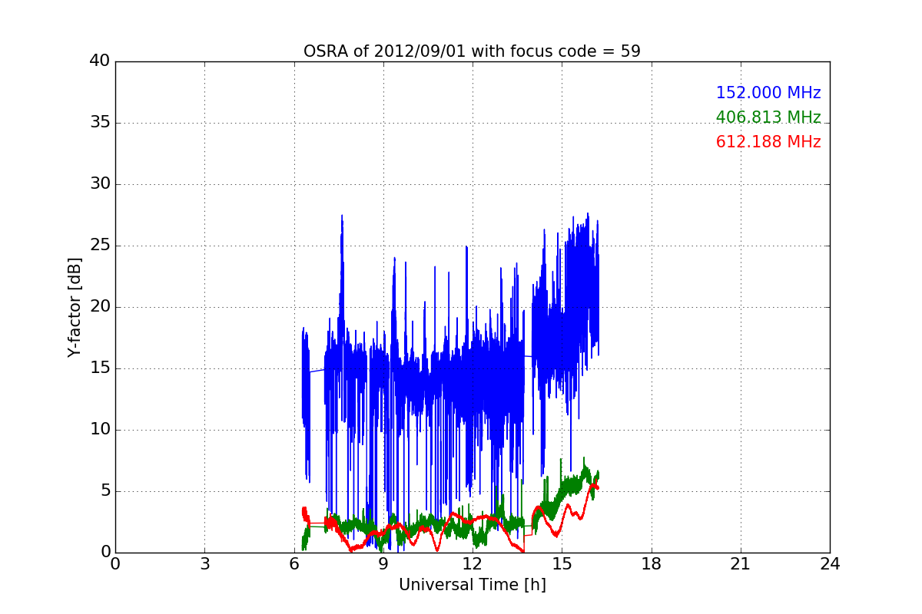Select the blue '152.000 MHz' legend label
The width and height of the screenshot is (922, 614).
pos(768,93)
